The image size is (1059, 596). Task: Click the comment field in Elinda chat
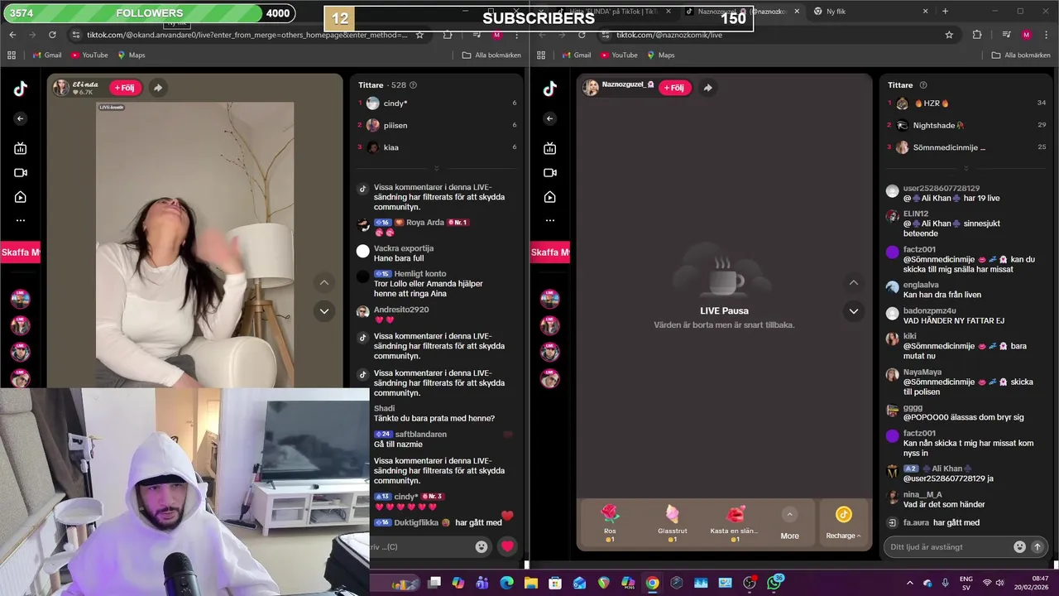[x=420, y=546]
